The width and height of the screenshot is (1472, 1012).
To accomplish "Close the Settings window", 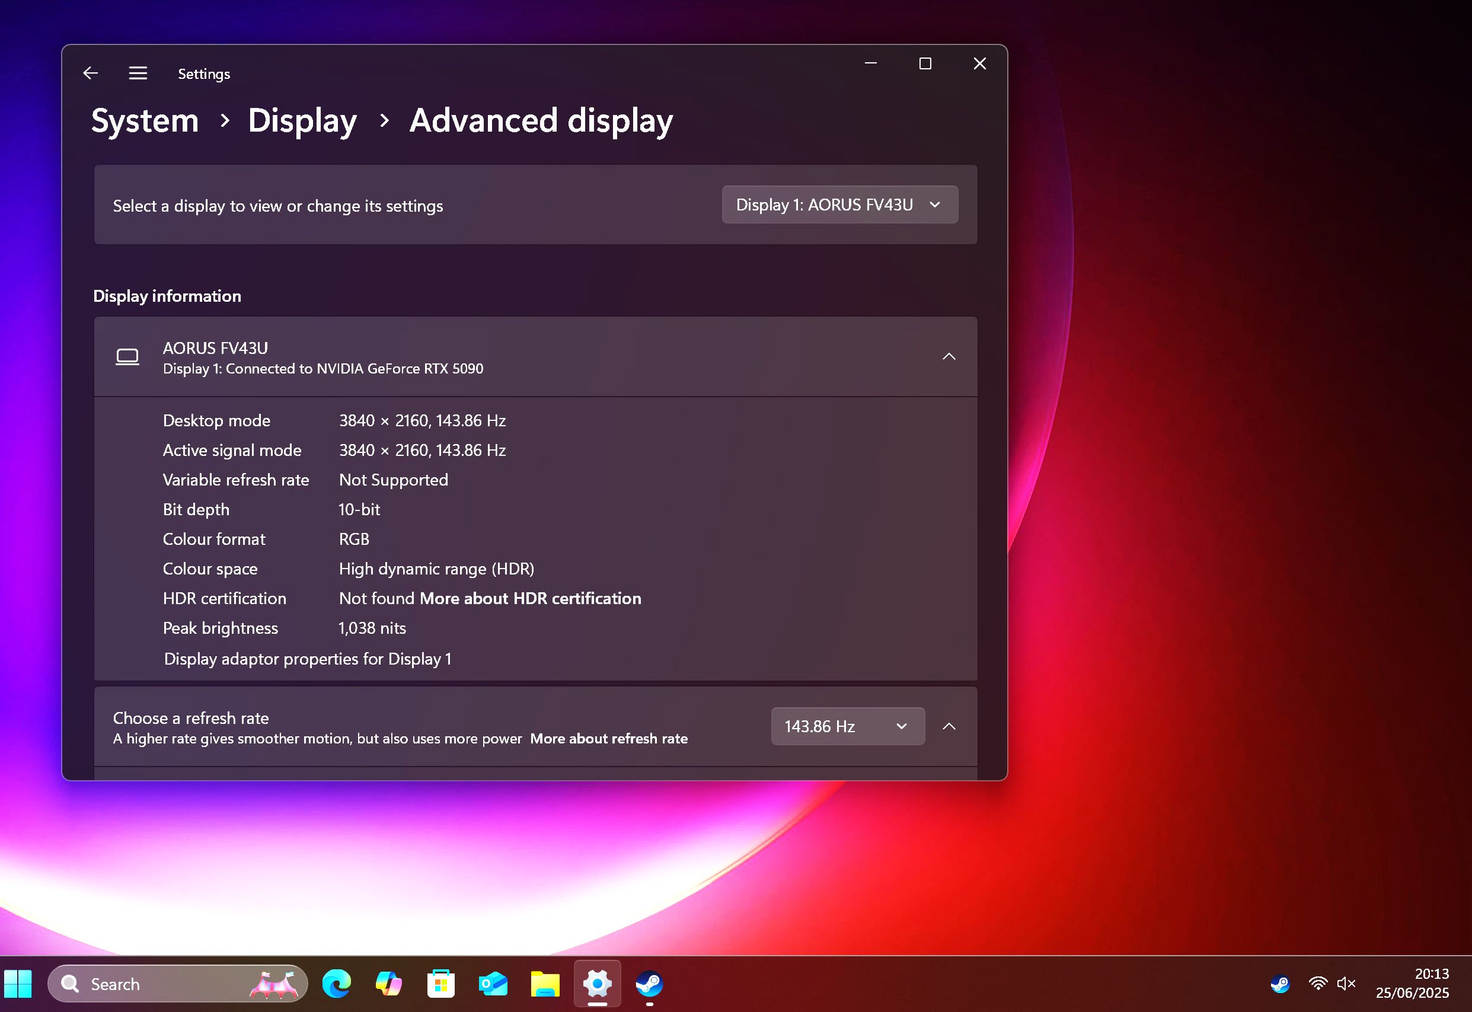I will point(979,63).
